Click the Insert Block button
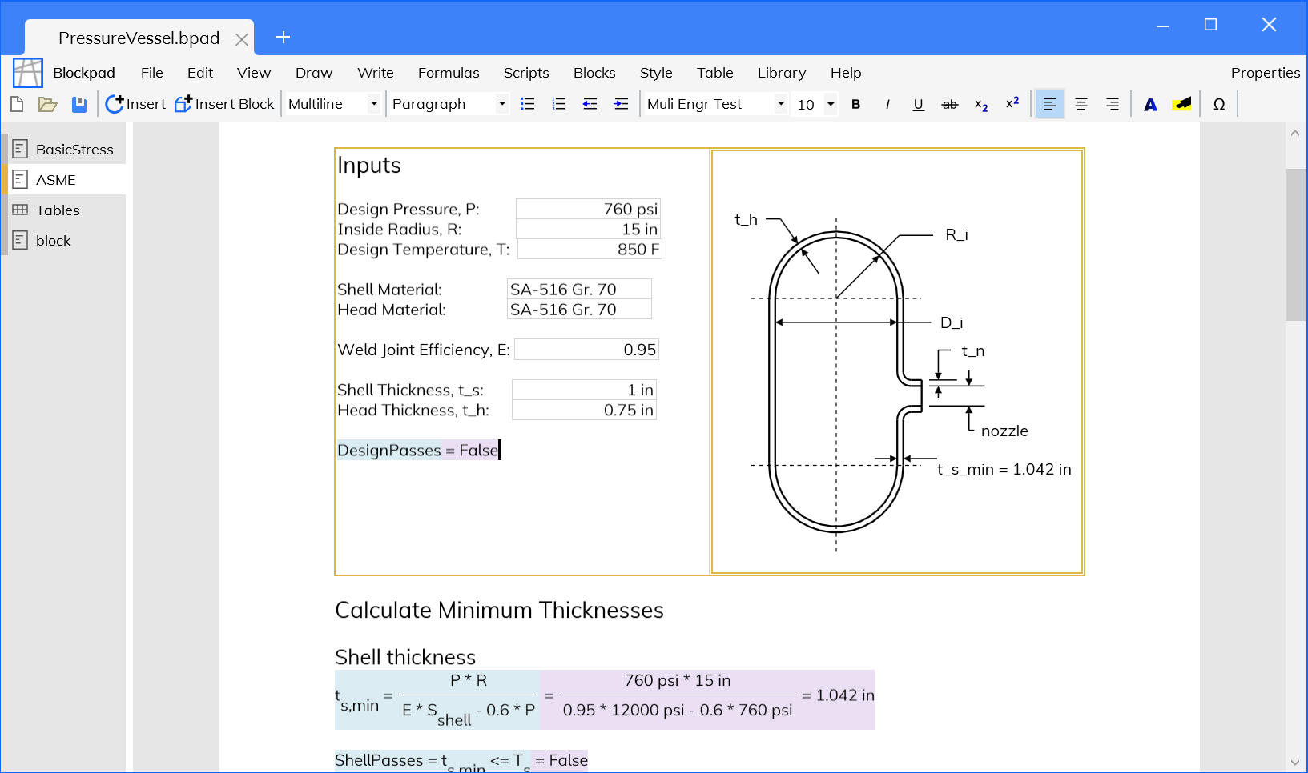The image size is (1308, 773). tap(225, 104)
